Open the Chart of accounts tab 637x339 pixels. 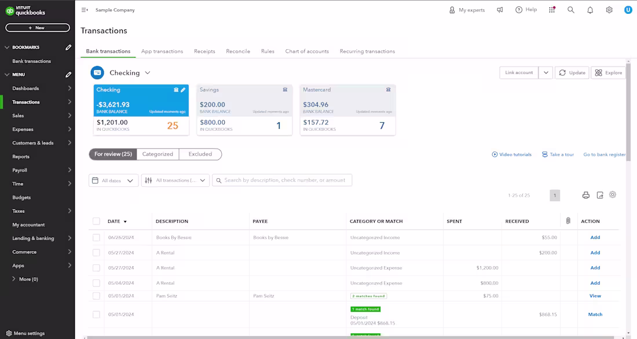(x=307, y=51)
